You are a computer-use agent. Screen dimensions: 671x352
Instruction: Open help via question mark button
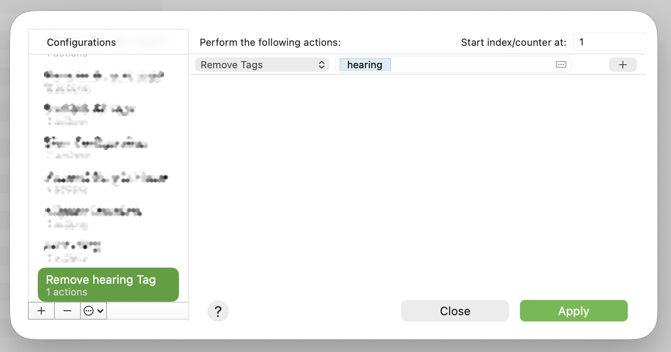point(218,311)
